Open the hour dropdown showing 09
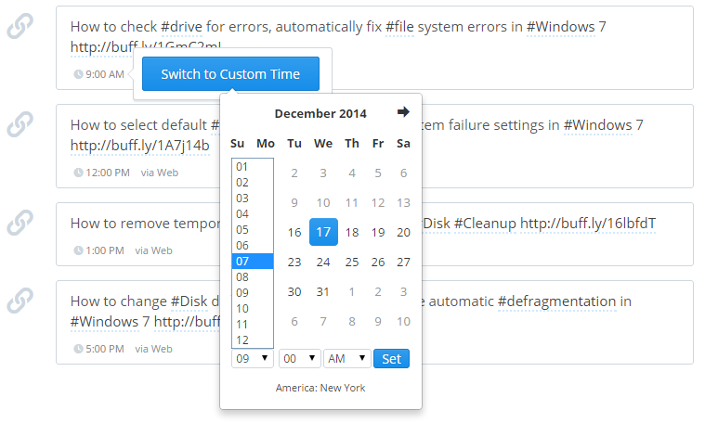 [x=253, y=358]
